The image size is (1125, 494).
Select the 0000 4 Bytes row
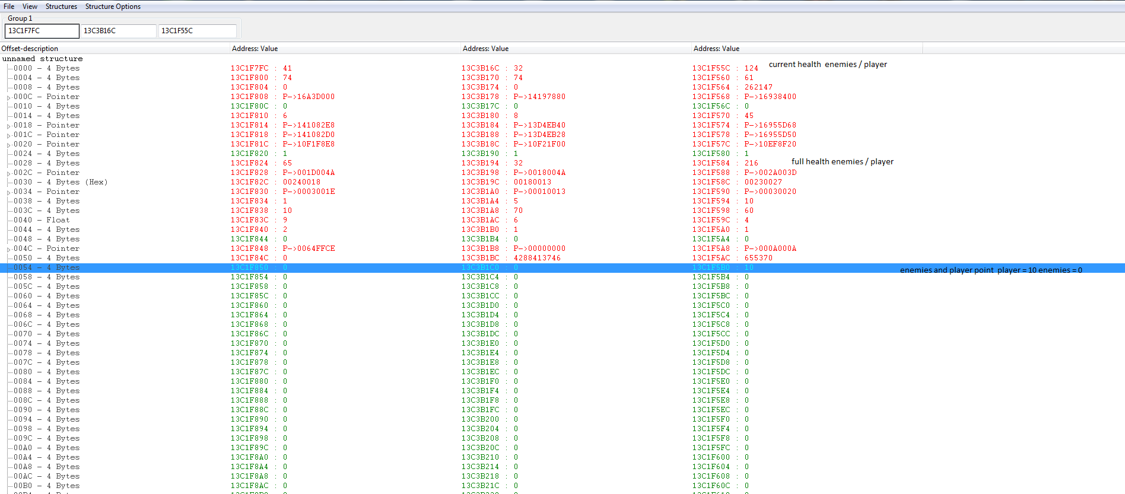pyautogui.click(x=46, y=68)
